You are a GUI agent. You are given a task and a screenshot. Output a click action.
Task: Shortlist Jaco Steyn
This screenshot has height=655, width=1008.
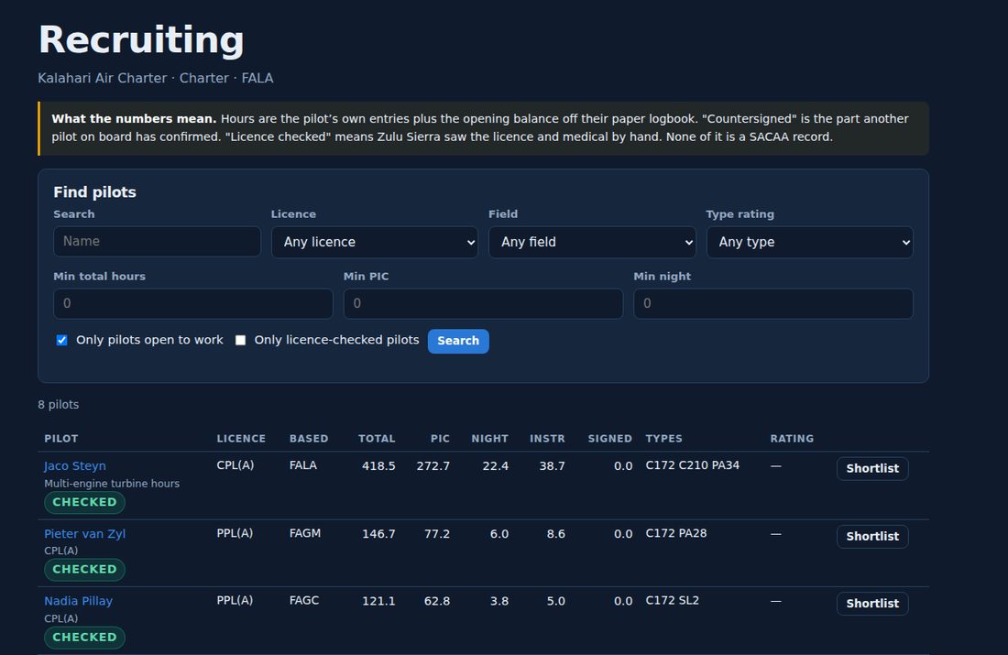pos(872,469)
